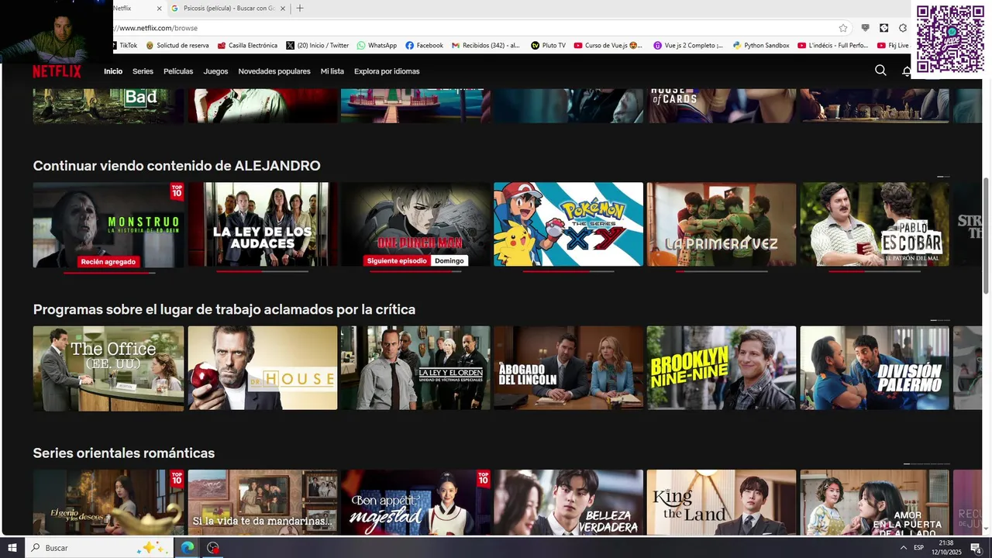
Task: Resume La Primera Vez thumbnail
Action: click(x=722, y=225)
